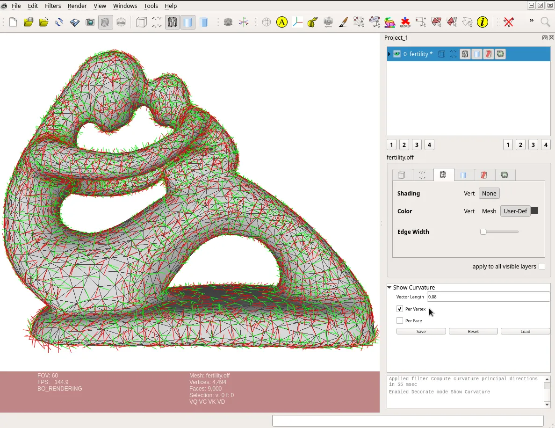This screenshot has height=428, width=555.
Task: Click the trackball sphere toolbar icon
Action: click(266, 22)
